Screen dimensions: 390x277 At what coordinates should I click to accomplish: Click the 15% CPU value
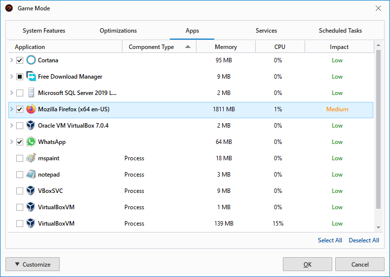pyautogui.click(x=278, y=224)
